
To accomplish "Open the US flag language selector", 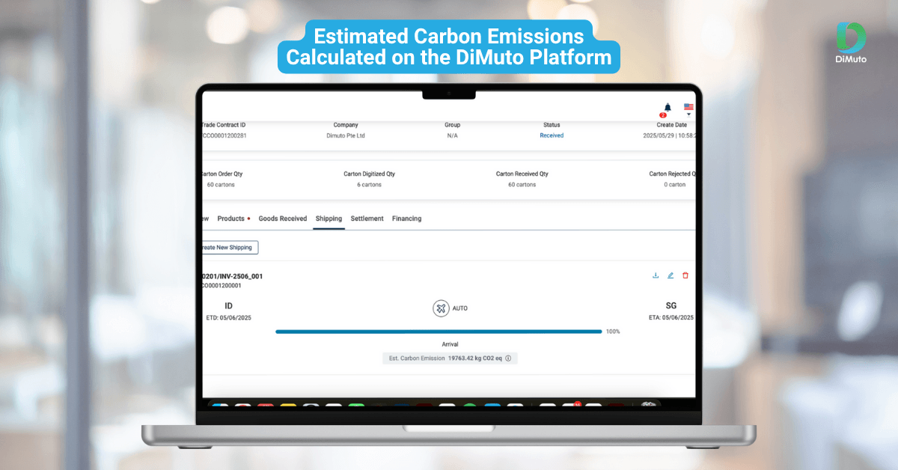I will click(x=688, y=109).
